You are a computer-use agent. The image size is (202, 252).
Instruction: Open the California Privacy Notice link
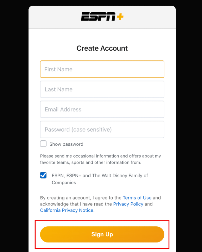tap(67, 210)
